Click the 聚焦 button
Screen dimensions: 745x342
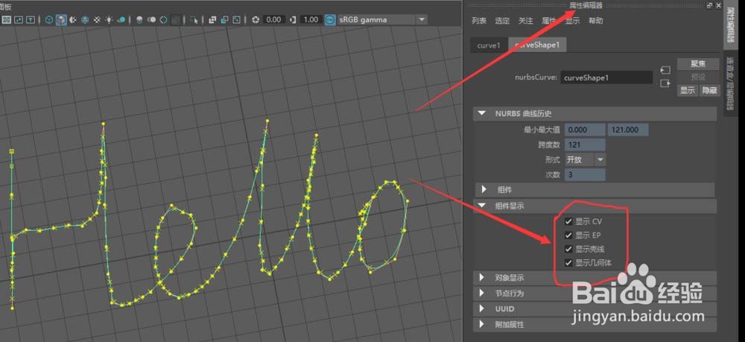pos(698,63)
